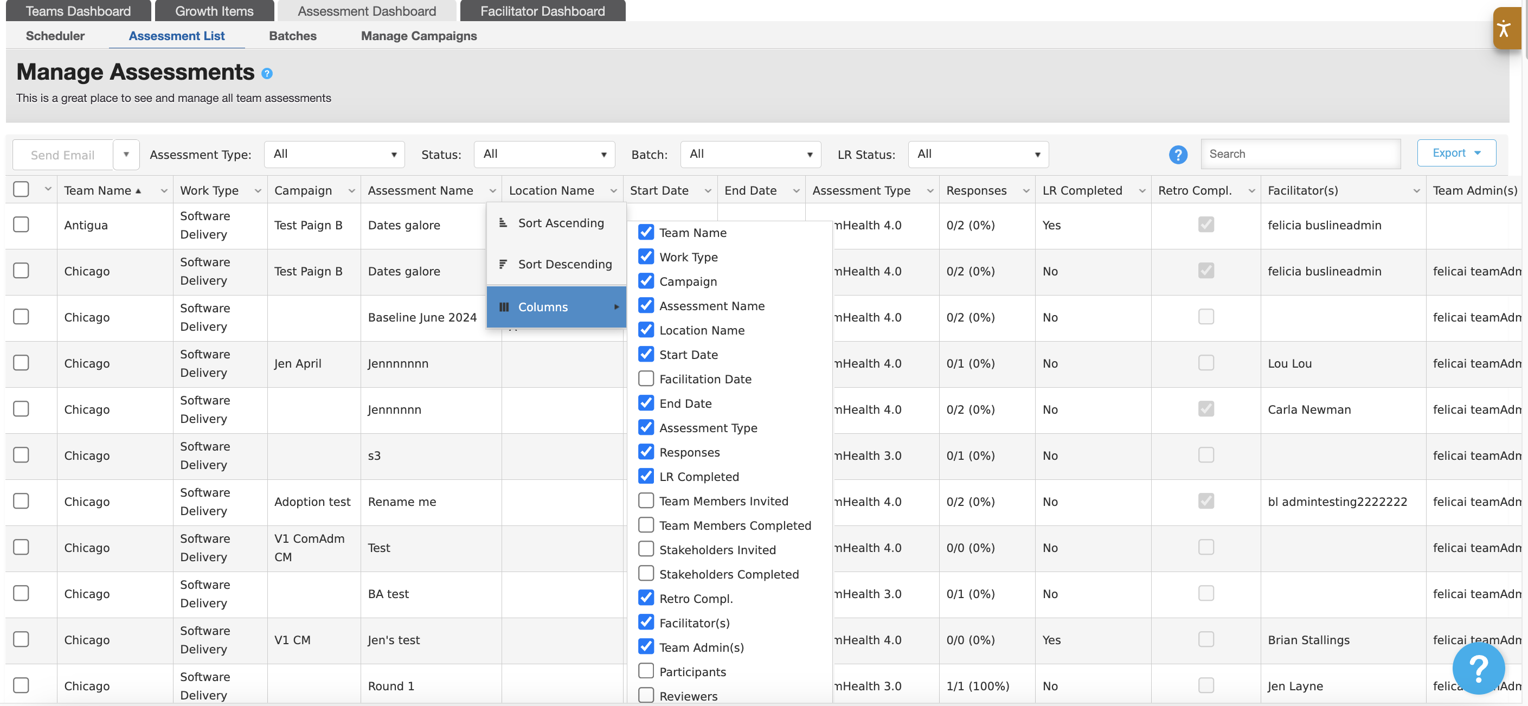Enable Participants column checkbox
The height and width of the screenshot is (706, 1528).
tap(646, 672)
